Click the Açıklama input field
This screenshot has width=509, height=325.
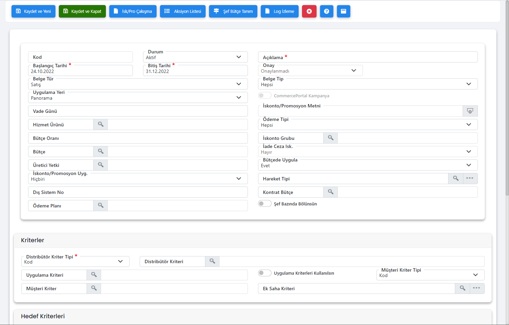coord(379,57)
